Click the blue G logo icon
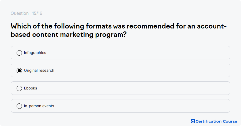The width and height of the screenshot is (241, 126). click(x=193, y=121)
